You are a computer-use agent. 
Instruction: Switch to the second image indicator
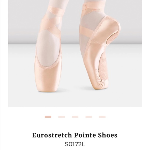(x=62, y=117)
